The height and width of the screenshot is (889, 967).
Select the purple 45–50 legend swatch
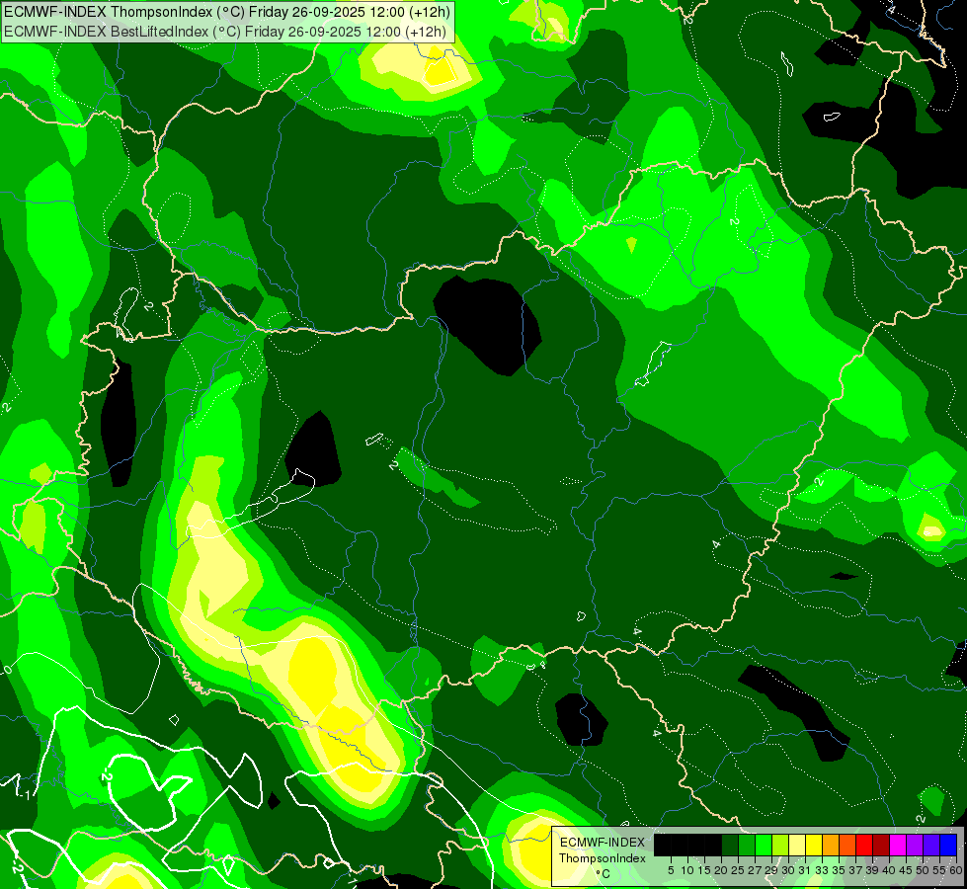[x=915, y=846]
